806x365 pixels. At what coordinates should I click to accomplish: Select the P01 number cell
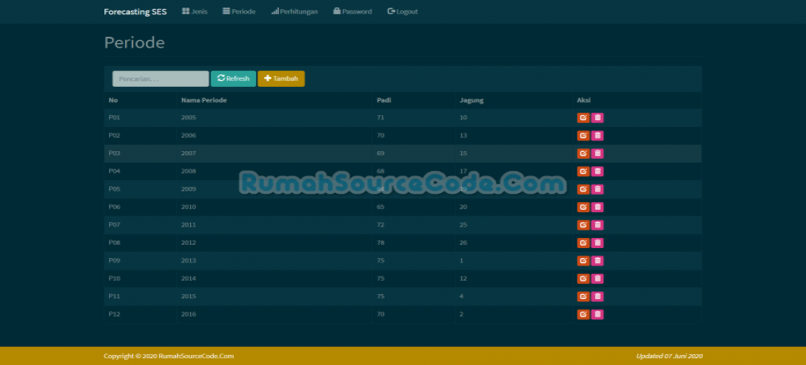coord(140,118)
